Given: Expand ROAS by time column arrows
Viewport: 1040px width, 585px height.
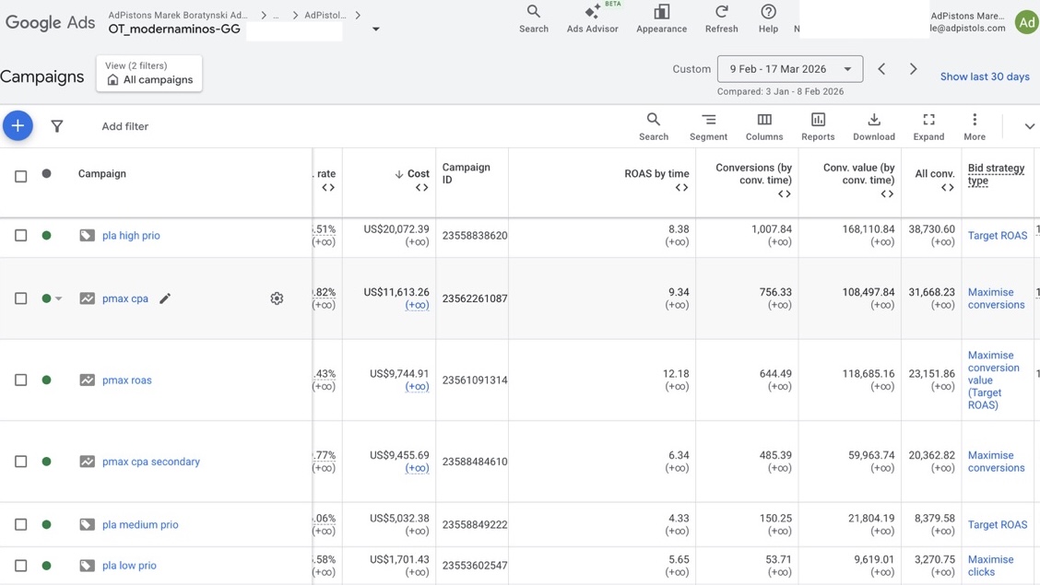Looking at the screenshot, I should pyautogui.click(x=681, y=188).
